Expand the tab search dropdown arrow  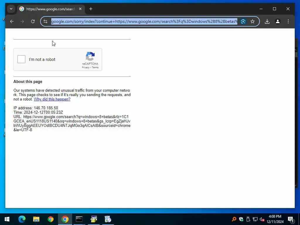pos(11,9)
